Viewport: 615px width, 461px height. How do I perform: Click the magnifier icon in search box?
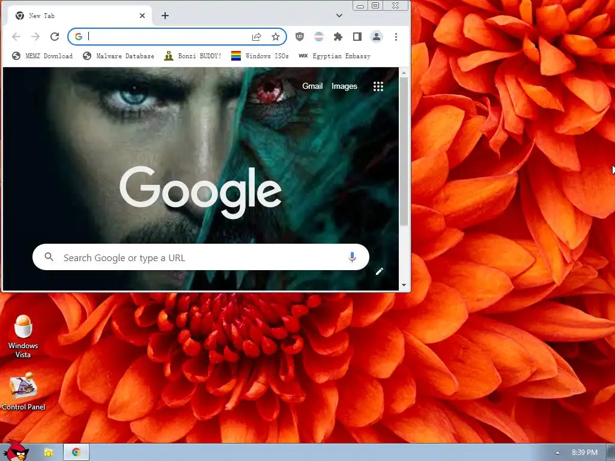coord(49,257)
